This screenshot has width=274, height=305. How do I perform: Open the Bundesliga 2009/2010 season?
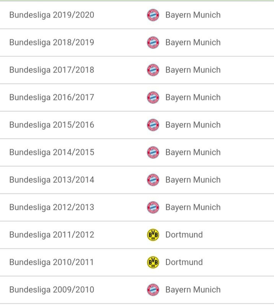click(137, 290)
